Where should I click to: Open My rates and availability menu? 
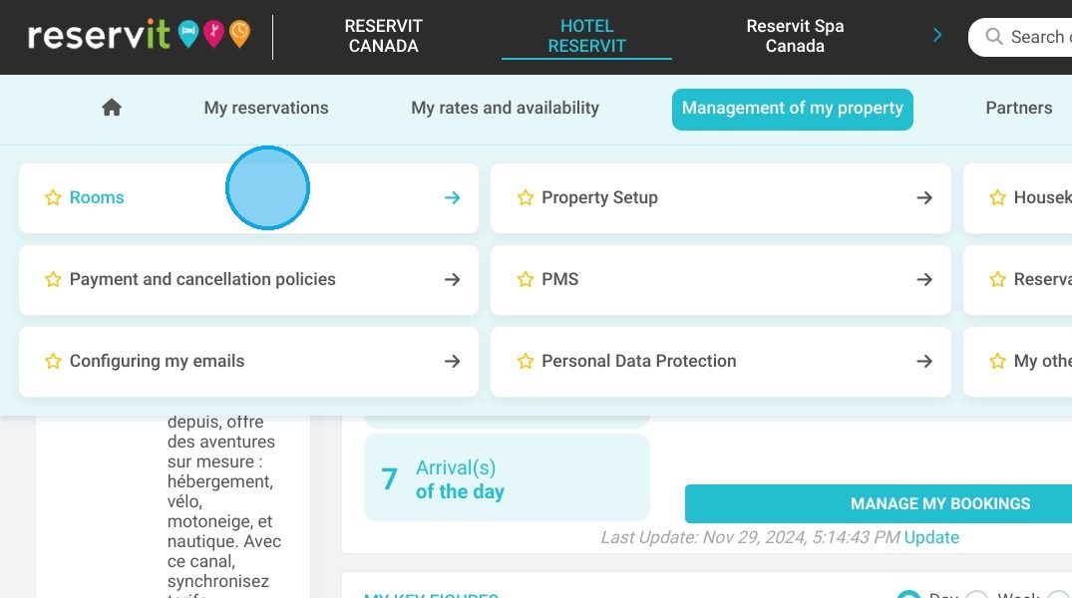click(x=506, y=108)
